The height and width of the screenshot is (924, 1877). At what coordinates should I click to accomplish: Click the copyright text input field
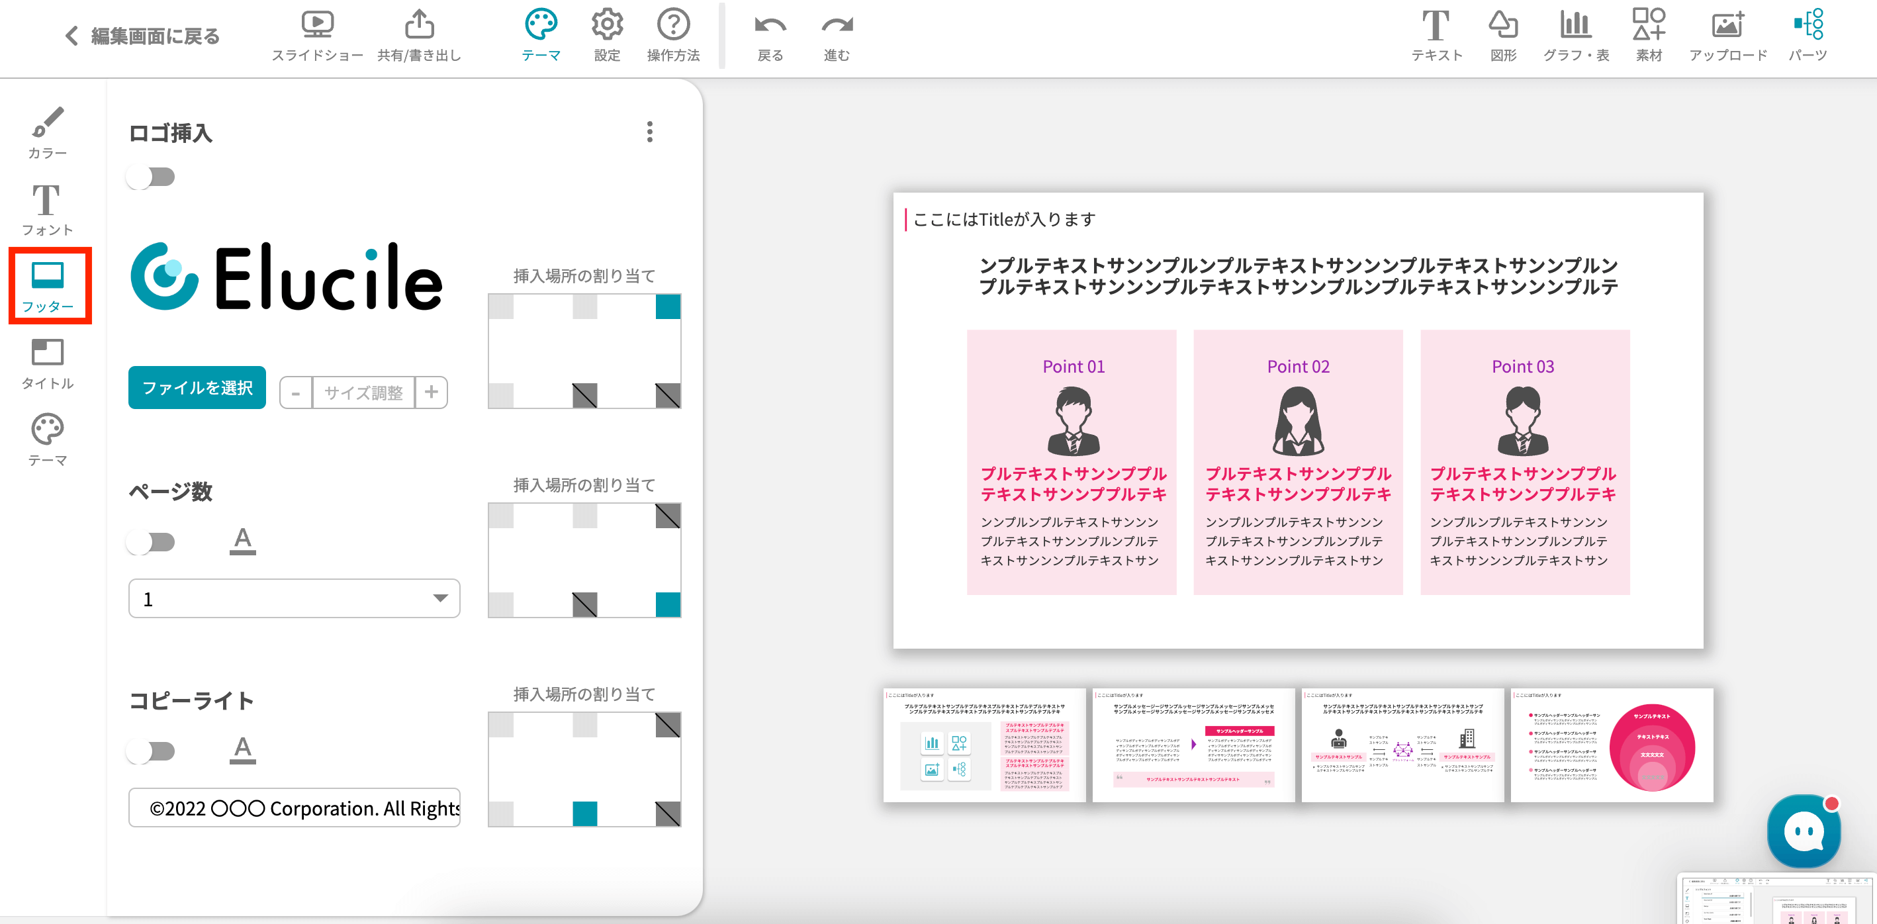click(294, 808)
